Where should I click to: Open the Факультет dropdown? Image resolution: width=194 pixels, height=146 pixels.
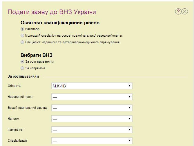point(92,130)
